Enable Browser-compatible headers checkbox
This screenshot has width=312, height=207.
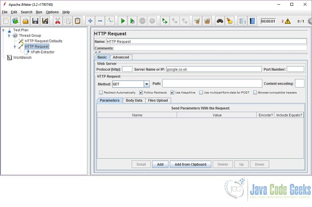[x=255, y=93]
